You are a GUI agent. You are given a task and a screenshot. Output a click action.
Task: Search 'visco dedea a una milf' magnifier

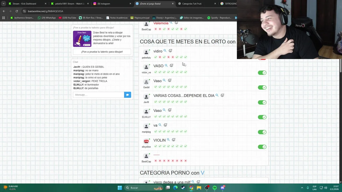(193, 182)
